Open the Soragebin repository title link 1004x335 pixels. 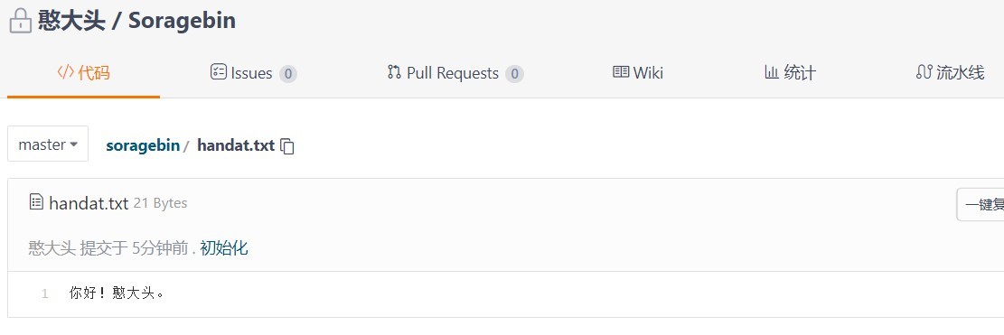182,21
